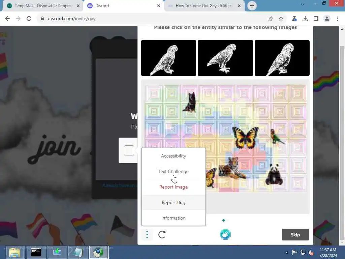Bookmark this page with star

(281, 19)
